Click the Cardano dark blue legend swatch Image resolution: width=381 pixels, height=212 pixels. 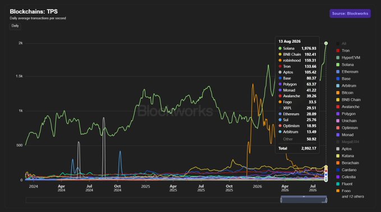click(338, 170)
